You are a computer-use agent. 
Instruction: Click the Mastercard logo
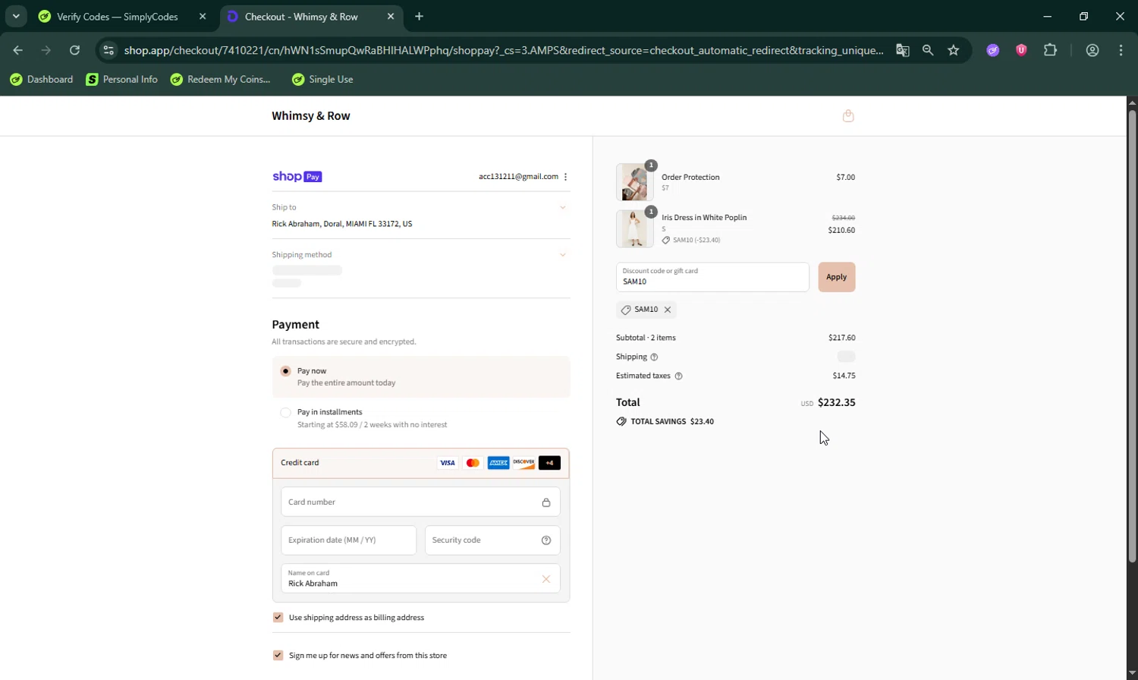[473, 463]
